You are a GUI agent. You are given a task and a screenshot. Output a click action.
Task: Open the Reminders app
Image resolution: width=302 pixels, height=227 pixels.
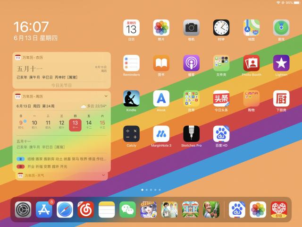click(131, 63)
